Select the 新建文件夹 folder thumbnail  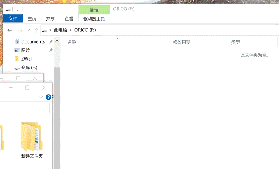pos(31,137)
